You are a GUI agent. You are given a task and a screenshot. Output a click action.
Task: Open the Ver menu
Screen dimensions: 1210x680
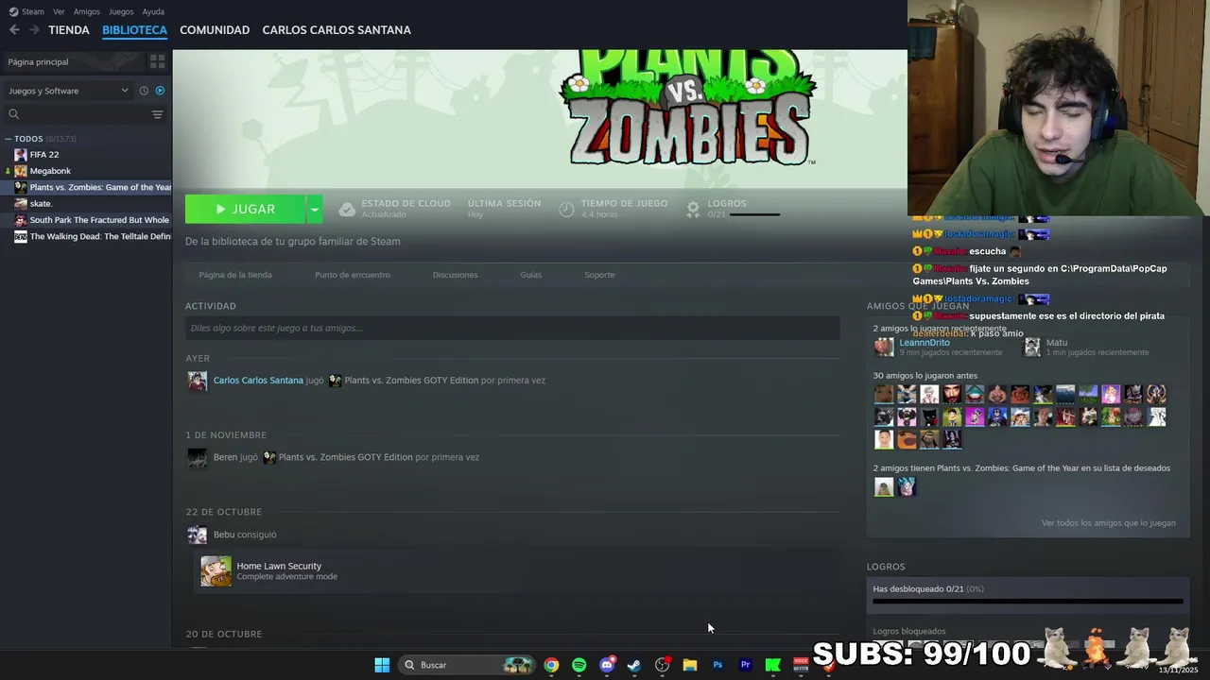pos(59,11)
